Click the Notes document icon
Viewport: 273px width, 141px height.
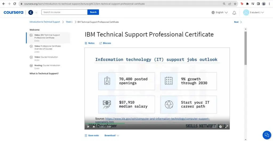(x=86, y=43)
